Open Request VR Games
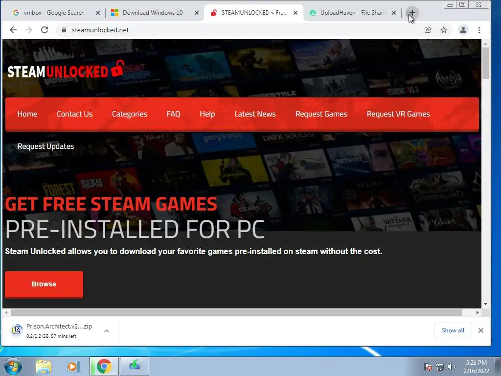This screenshot has height=376, width=501. 398,114
